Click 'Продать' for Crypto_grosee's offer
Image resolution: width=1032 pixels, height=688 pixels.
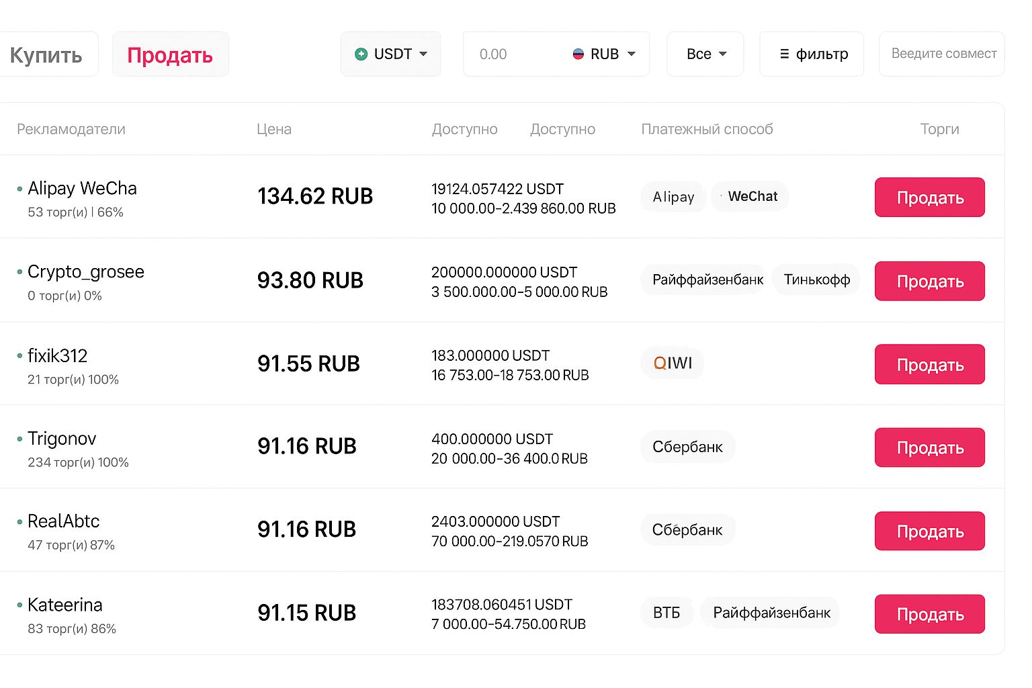click(929, 281)
